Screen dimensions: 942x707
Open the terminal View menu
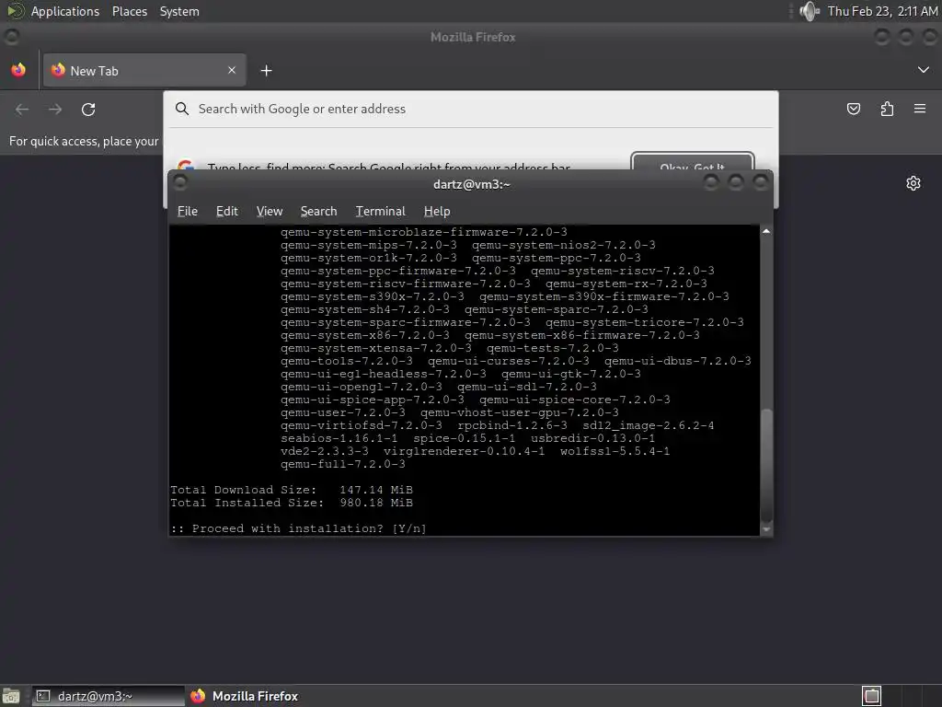(x=270, y=211)
